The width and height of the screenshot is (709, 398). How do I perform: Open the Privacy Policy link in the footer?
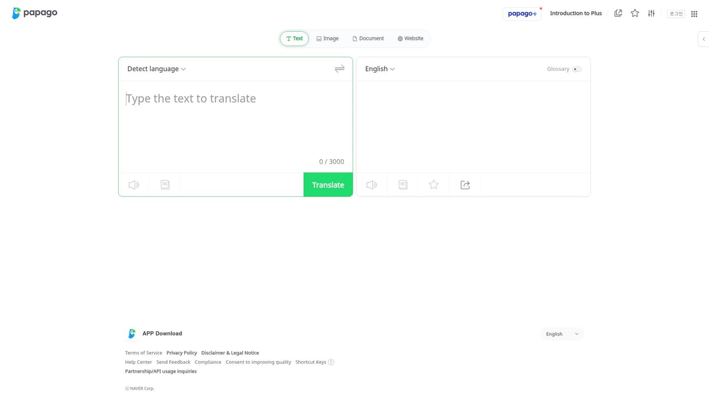click(x=181, y=353)
